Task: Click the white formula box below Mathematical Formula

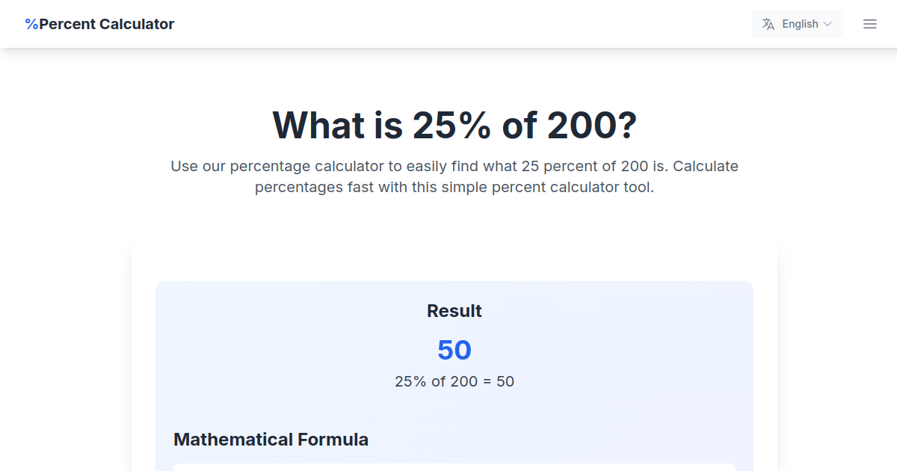Action: point(454,467)
